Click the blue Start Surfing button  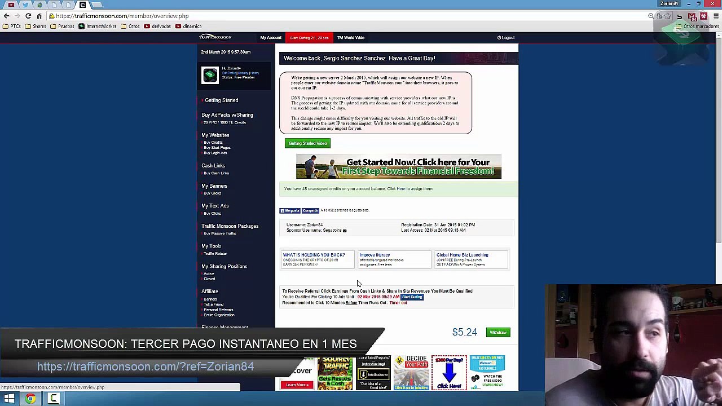click(412, 297)
